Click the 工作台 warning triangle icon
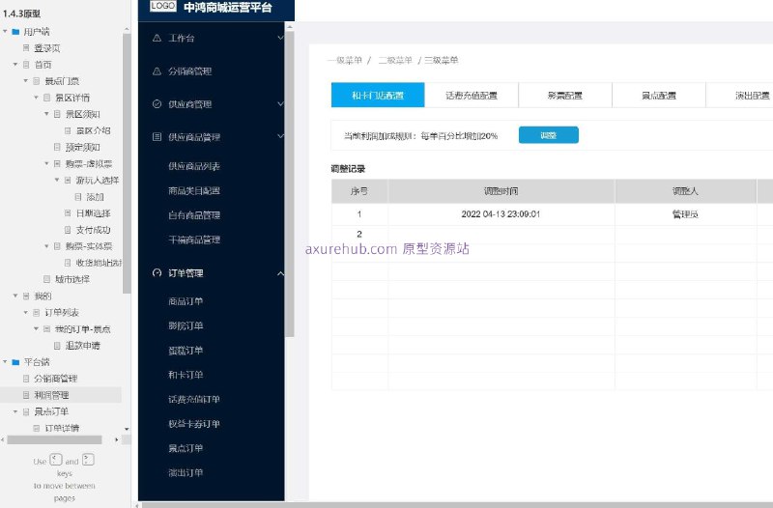This screenshot has height=508, width=773. coord(157,38)
